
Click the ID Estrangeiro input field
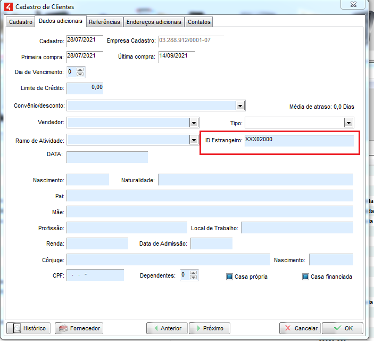click(299, 140)
